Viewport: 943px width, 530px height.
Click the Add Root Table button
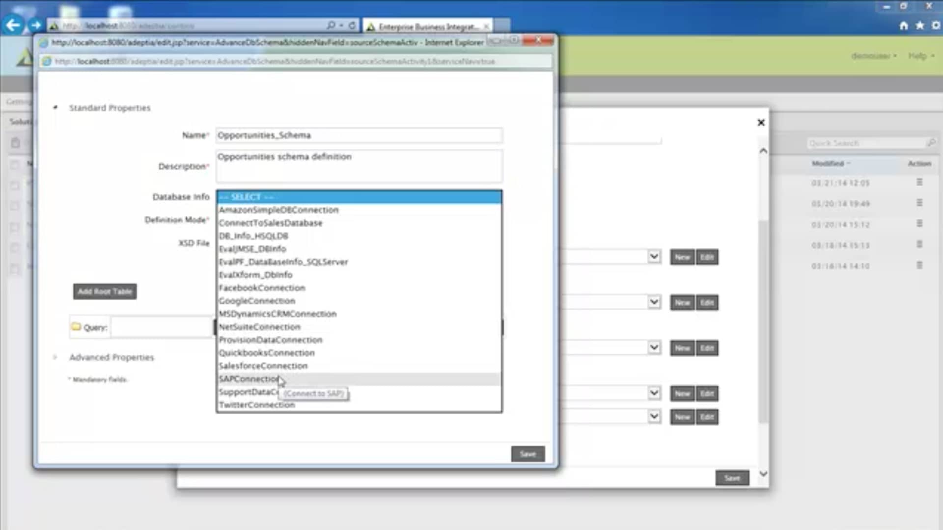click(x=105, y=291)
